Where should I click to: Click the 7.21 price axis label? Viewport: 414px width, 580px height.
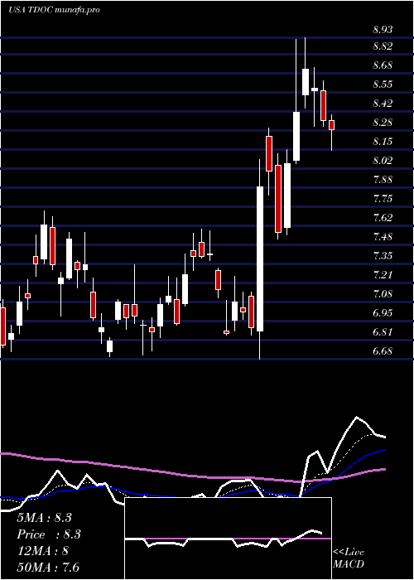(x=383, y=274)
